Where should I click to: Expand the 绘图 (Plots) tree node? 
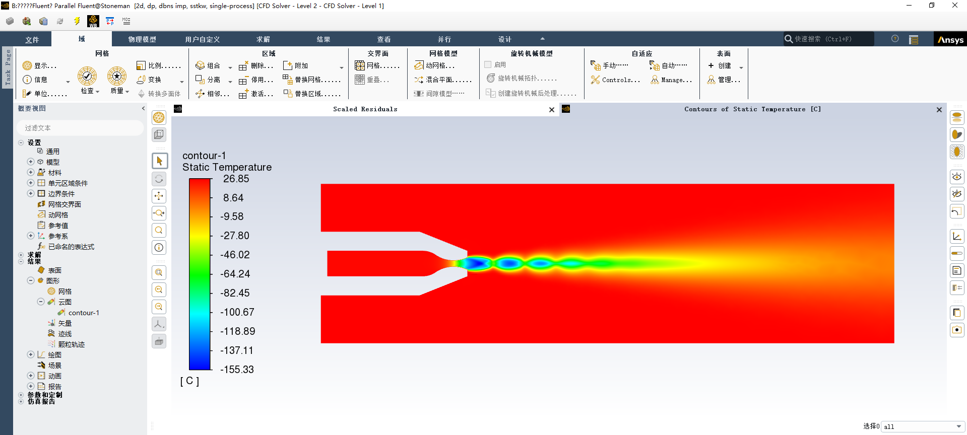coord(31,354)
